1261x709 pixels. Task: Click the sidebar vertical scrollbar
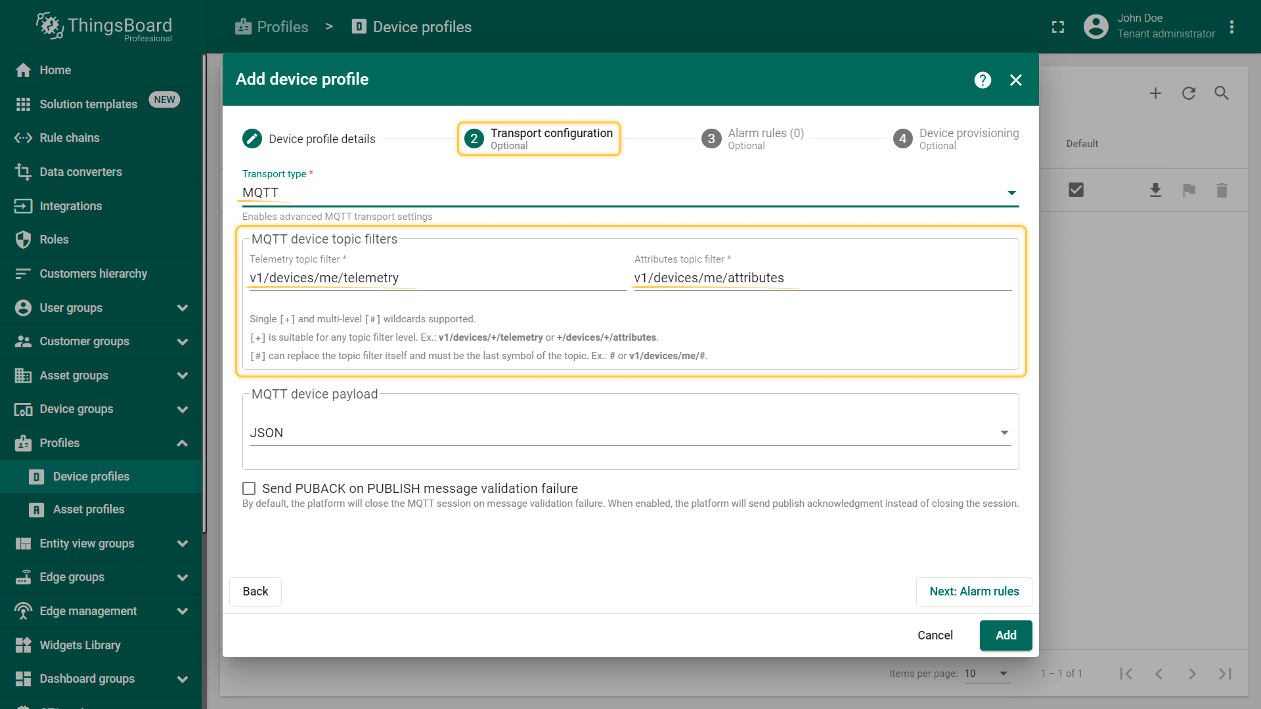[204, 295]
